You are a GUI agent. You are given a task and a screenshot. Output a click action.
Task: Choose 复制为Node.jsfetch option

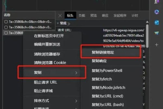(x=111, y=88)
